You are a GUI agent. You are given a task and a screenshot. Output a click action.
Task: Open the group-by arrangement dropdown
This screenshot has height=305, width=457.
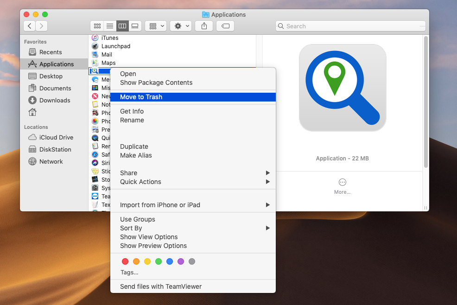pyautogui.click(x=156, y=26)
